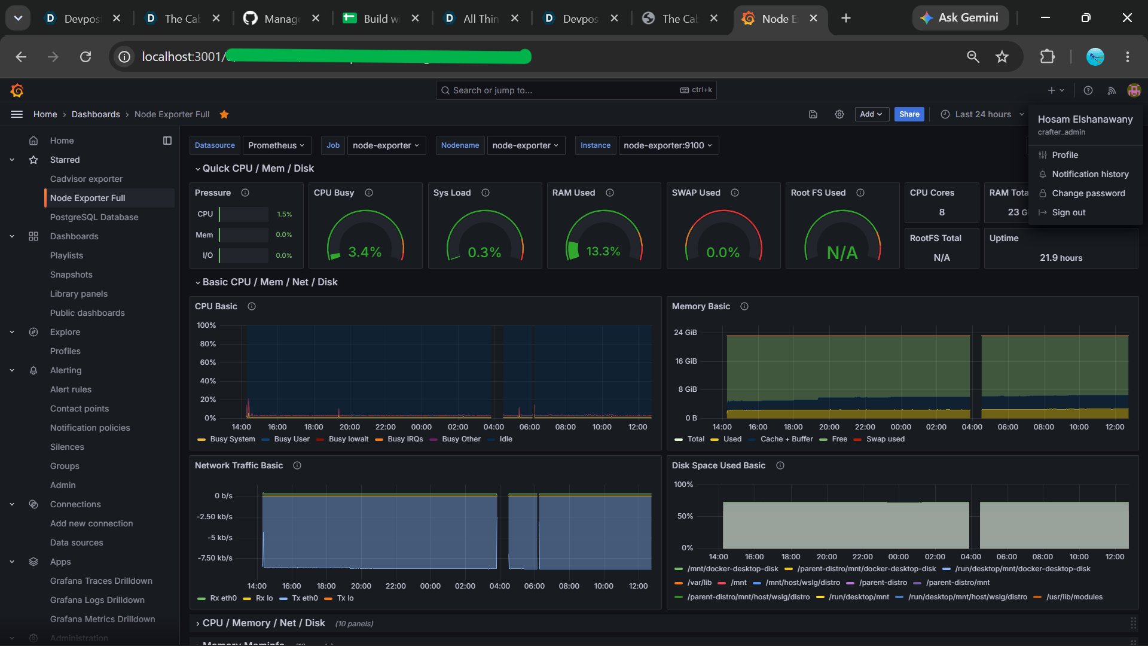1148x646 pixels.
Task: Open the Prometheus datasource dropdown
Action: click(x=276, y=145)
